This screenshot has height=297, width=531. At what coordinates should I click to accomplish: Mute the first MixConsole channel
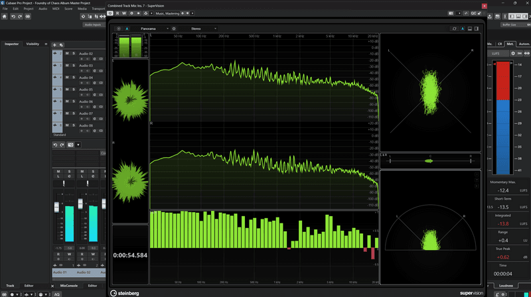58,172
